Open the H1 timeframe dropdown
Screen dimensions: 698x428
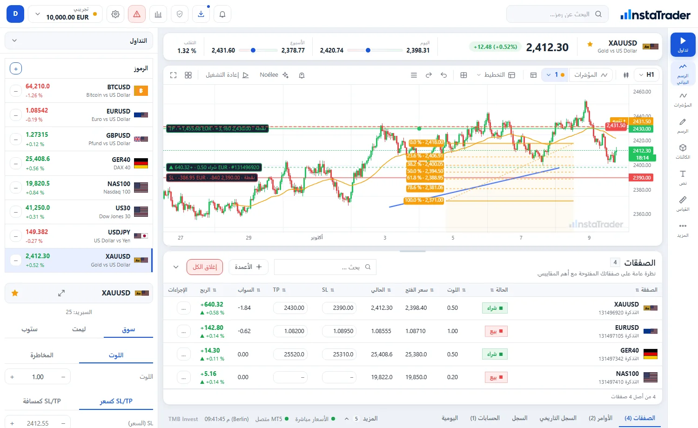(x=647, y=75)
